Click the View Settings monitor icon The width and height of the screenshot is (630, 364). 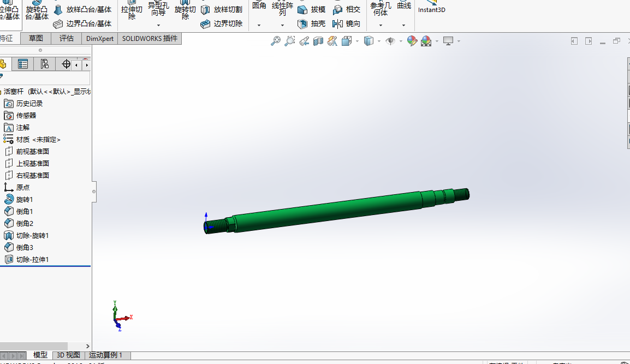click(x=448, y=41)
